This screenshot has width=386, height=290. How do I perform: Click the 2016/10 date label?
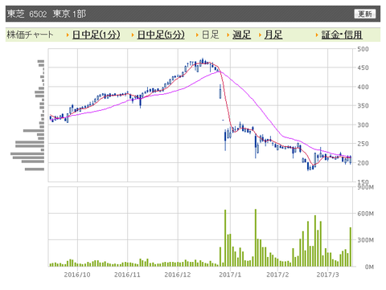click(77, 275)
